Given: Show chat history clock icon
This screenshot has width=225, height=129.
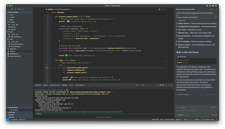Looking at the screenshot, I should tap(211, 9).
